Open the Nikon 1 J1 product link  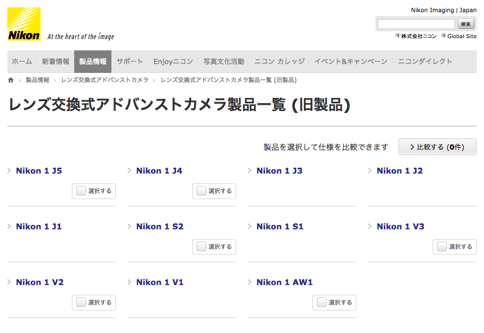coord(39,226)
